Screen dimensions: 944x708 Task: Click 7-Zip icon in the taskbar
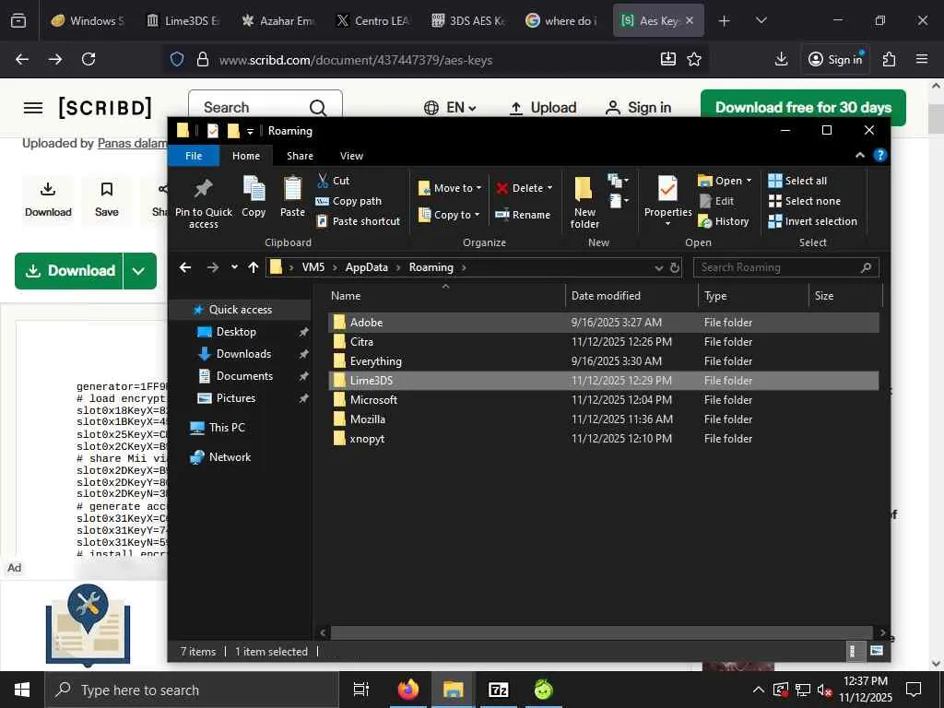point(498,690)
